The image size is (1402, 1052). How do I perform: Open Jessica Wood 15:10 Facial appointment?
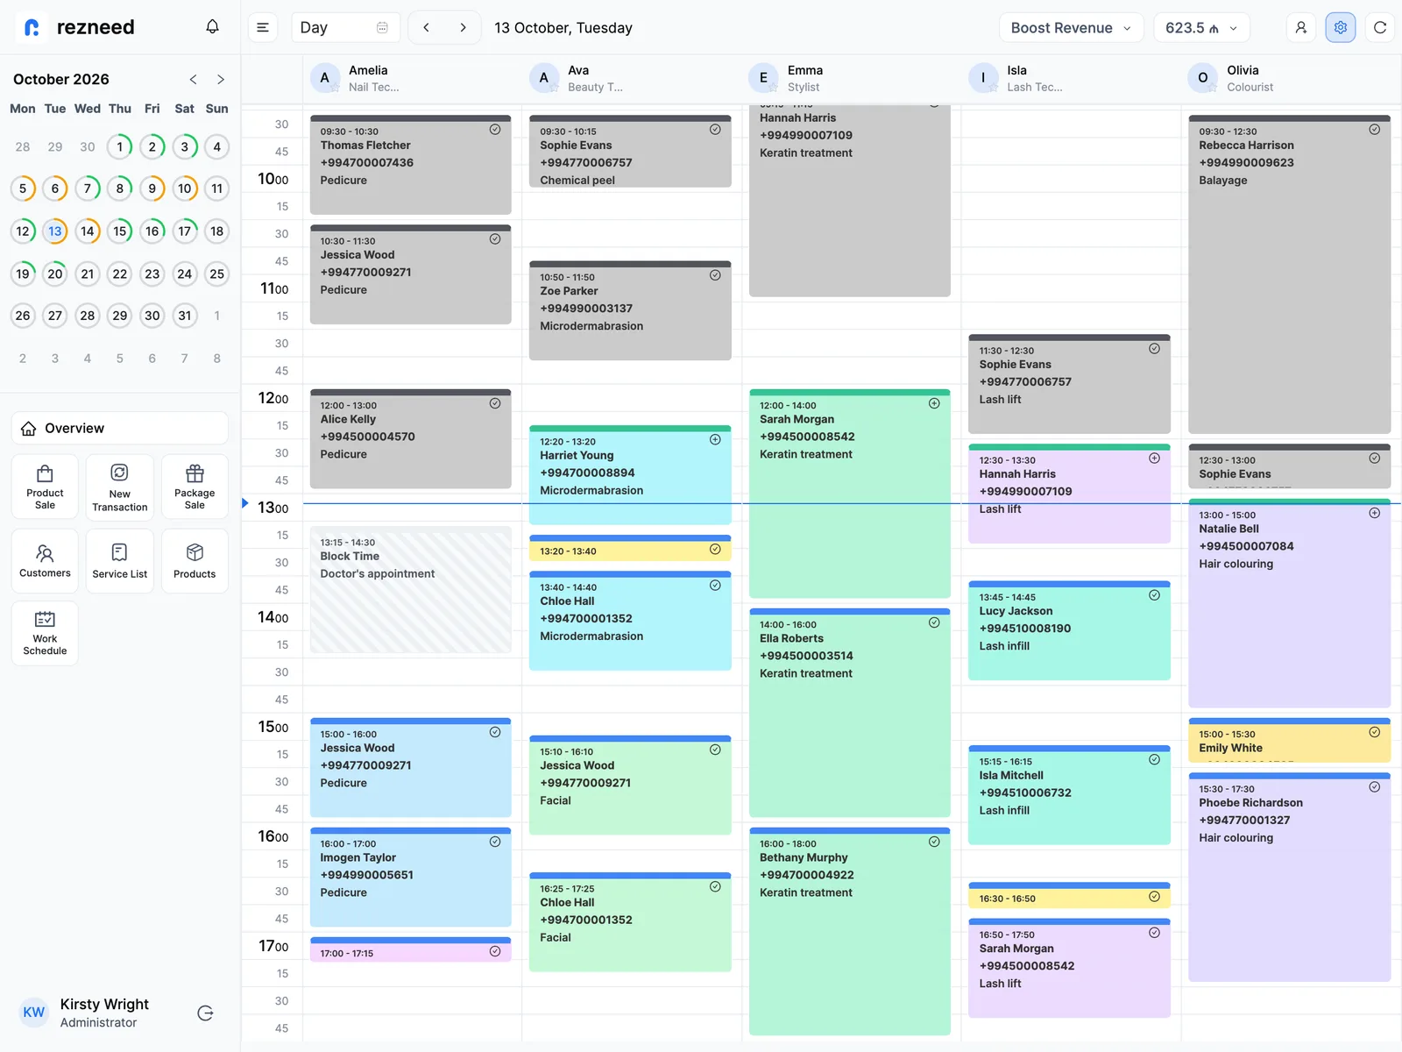point(631,785)
